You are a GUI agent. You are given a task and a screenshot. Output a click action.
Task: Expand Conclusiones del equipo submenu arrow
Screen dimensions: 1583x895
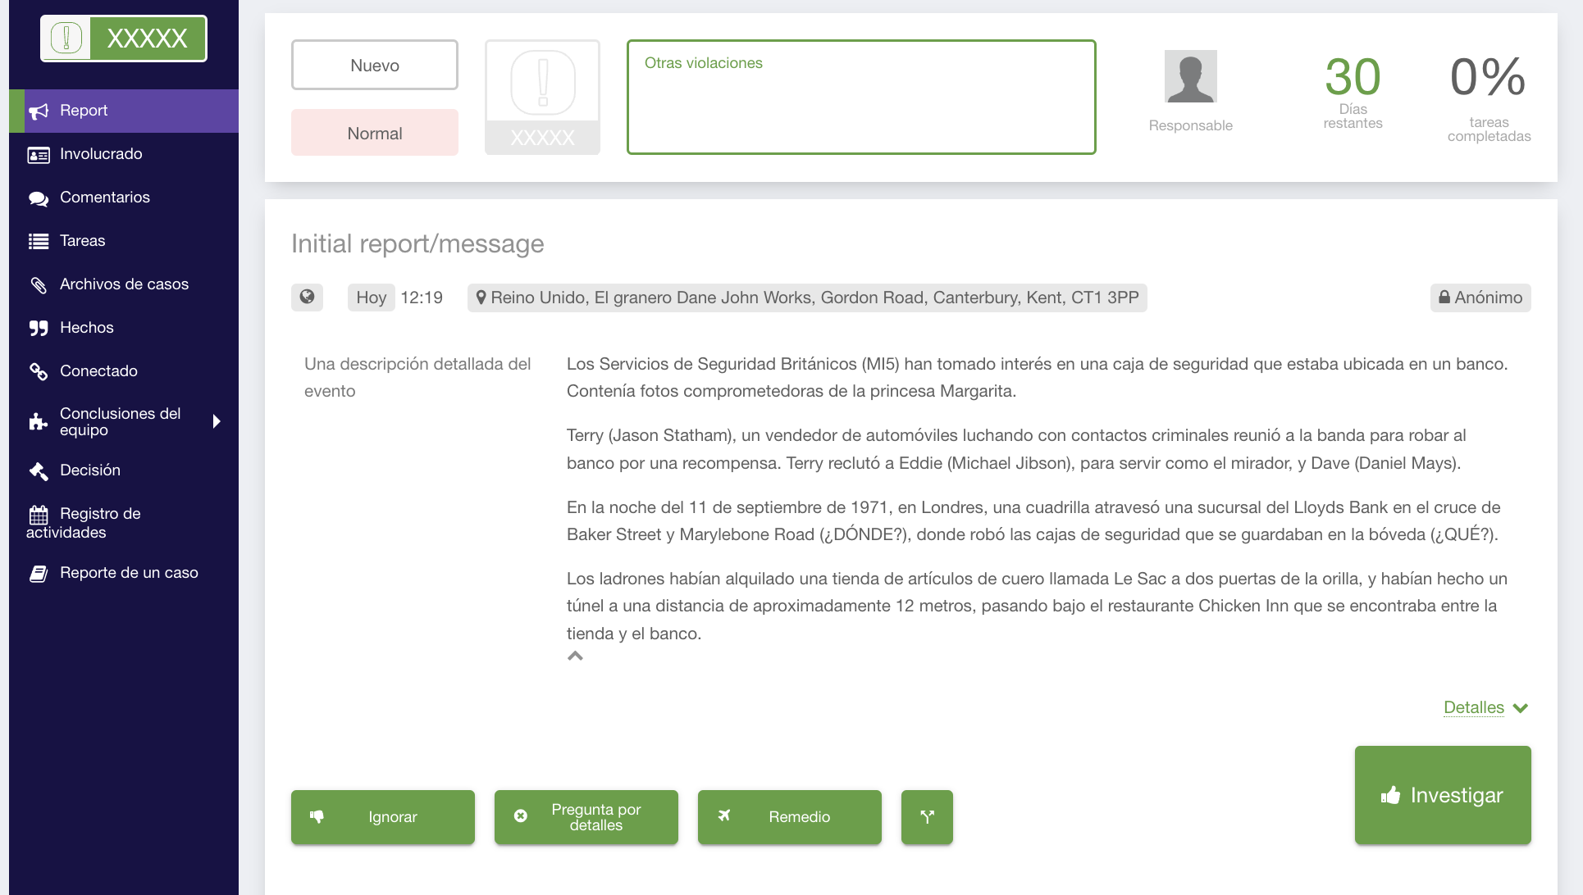coord(217,421)
